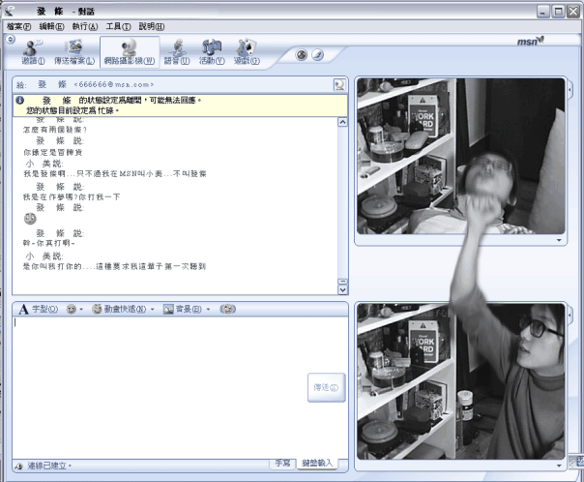Open the emoticon picker dropdown
This screenshot has width=584, height=482.
73,309
